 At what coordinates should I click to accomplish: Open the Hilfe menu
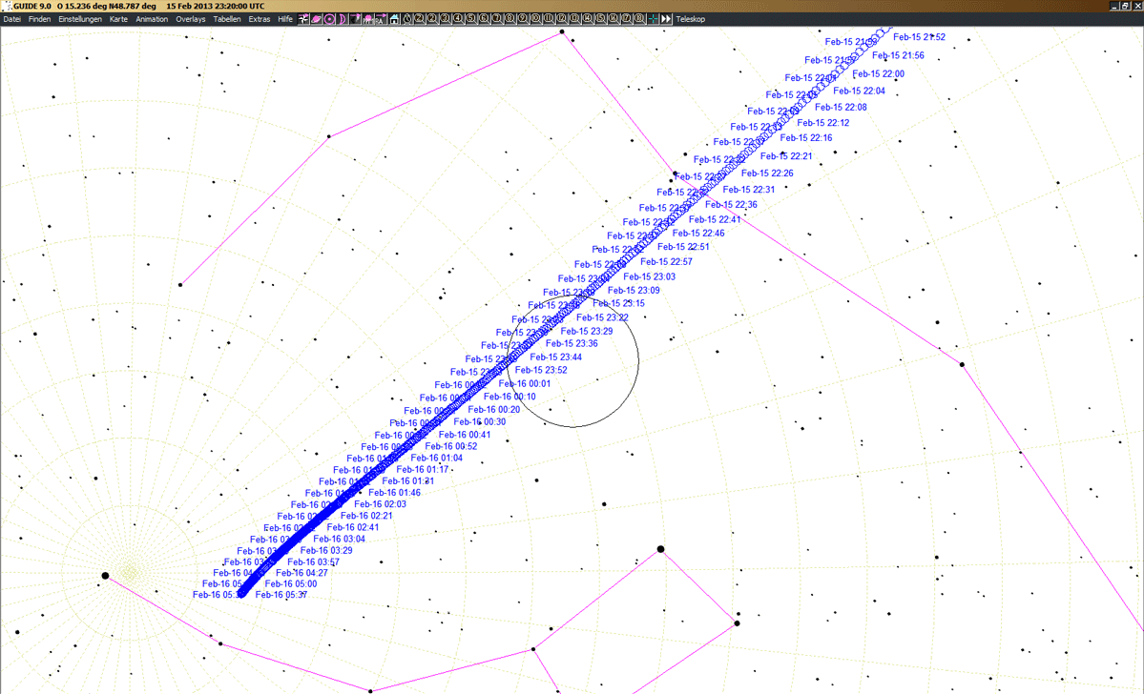(285, 19)
